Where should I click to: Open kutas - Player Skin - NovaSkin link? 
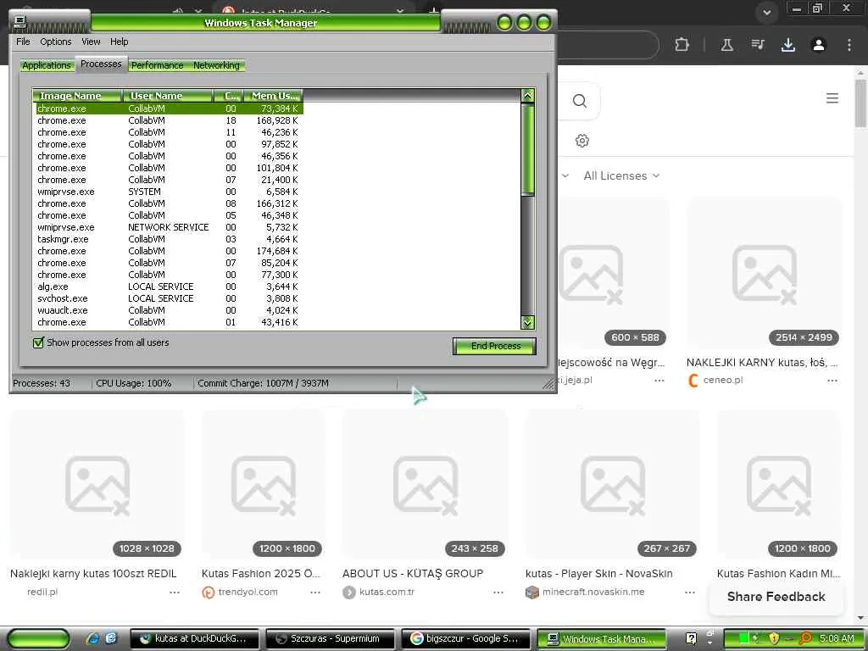(599, 574)
